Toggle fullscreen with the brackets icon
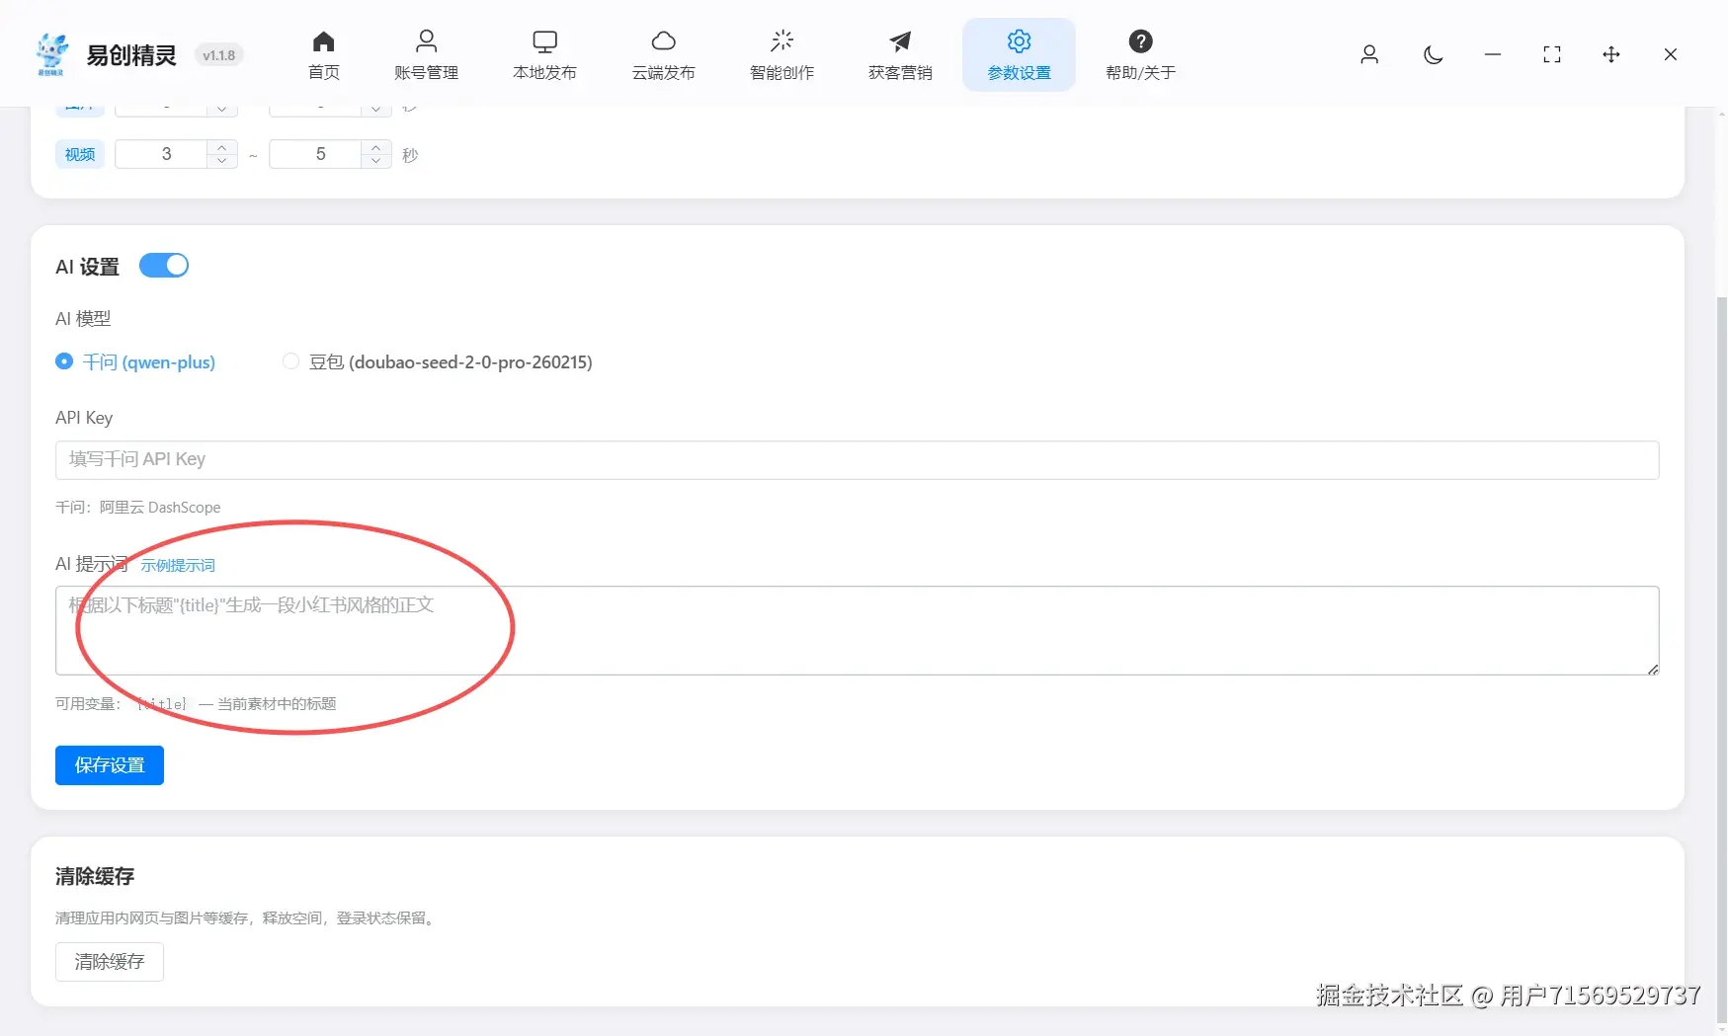This screenshot has width=1728, height=1036. (1552, 54)
